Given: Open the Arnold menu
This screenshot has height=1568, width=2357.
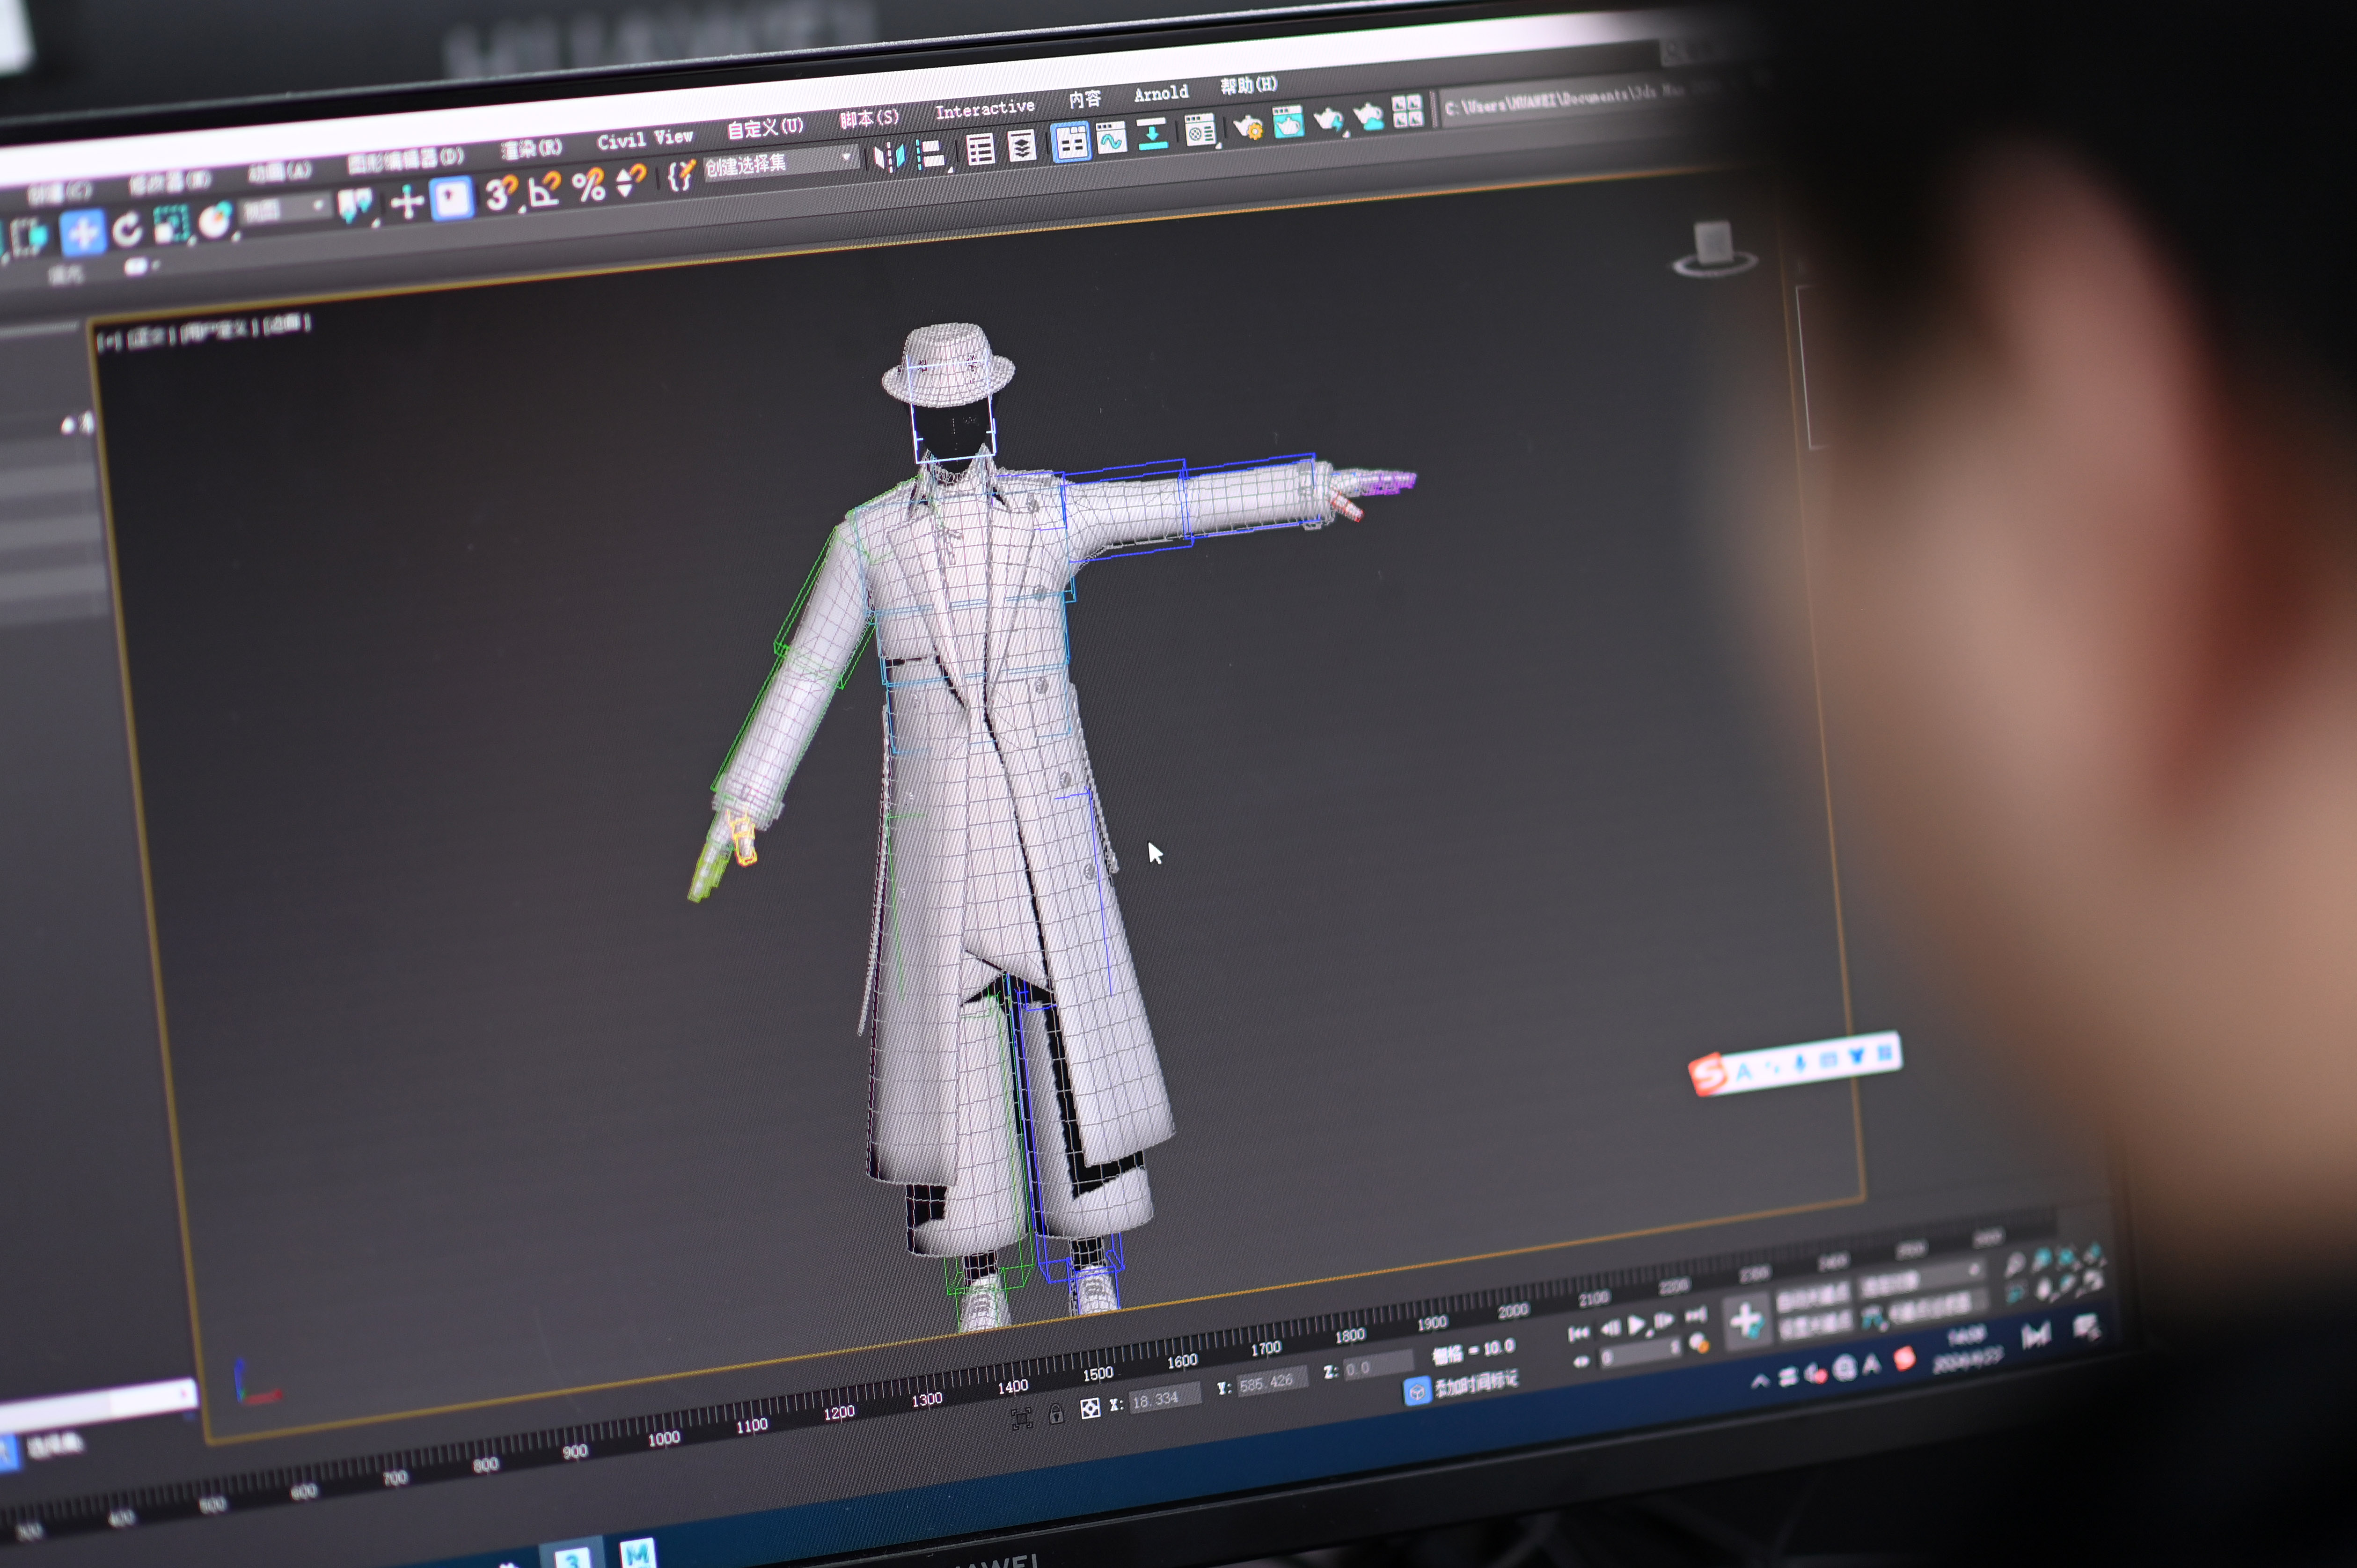Looking at the screenshot, I should (x=1161, y=94).
